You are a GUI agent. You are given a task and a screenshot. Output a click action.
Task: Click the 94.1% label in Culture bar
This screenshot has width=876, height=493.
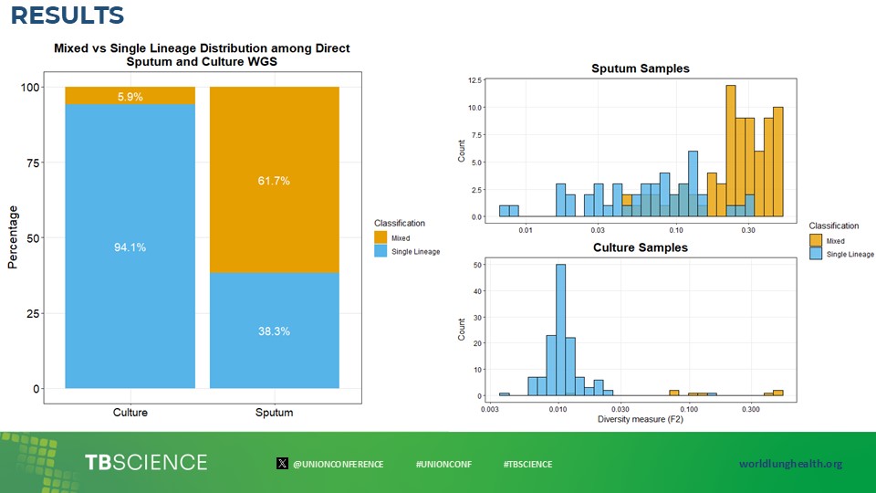point(130,247)
